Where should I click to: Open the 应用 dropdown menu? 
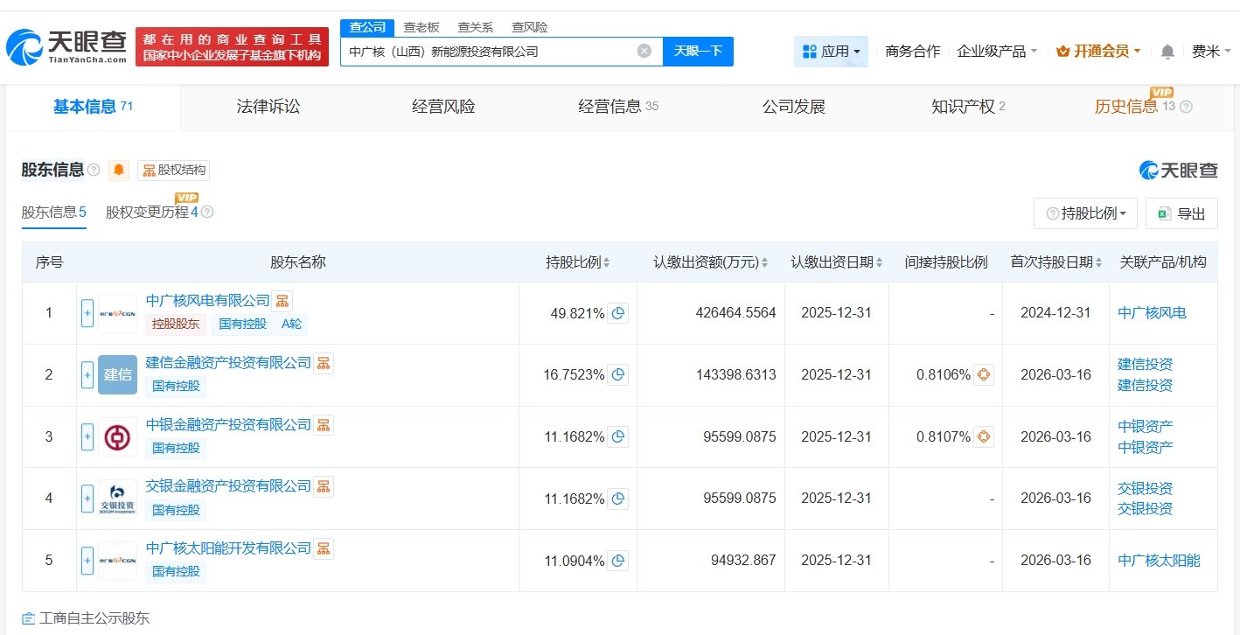point(831,52)
